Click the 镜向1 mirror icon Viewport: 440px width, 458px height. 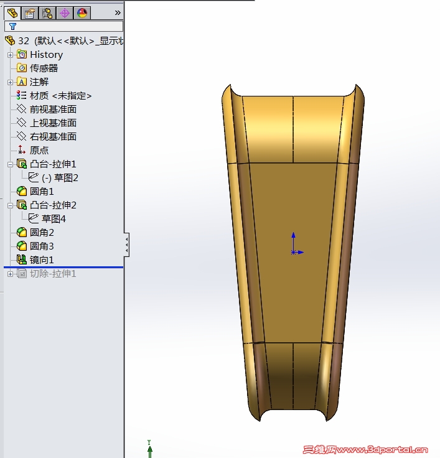pos(22,259)
